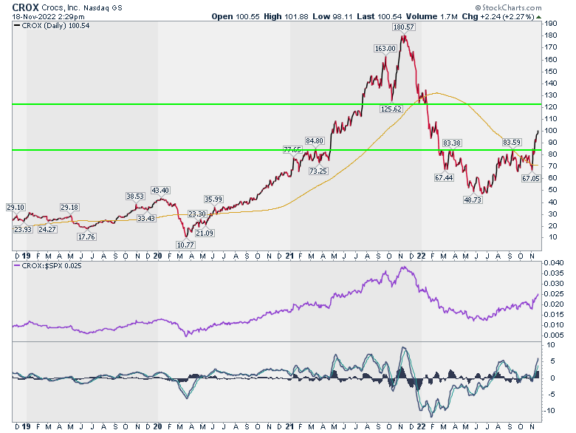This screenshot has width=576, height=433.
Task: Select the 23.93 price label
Action: [23, 229]
